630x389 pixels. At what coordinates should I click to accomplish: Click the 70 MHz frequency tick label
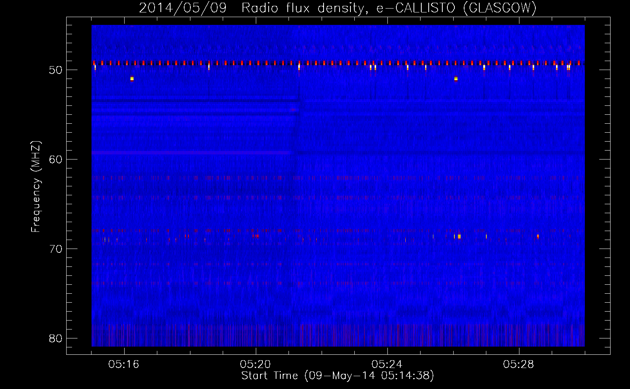coord(56,249)
